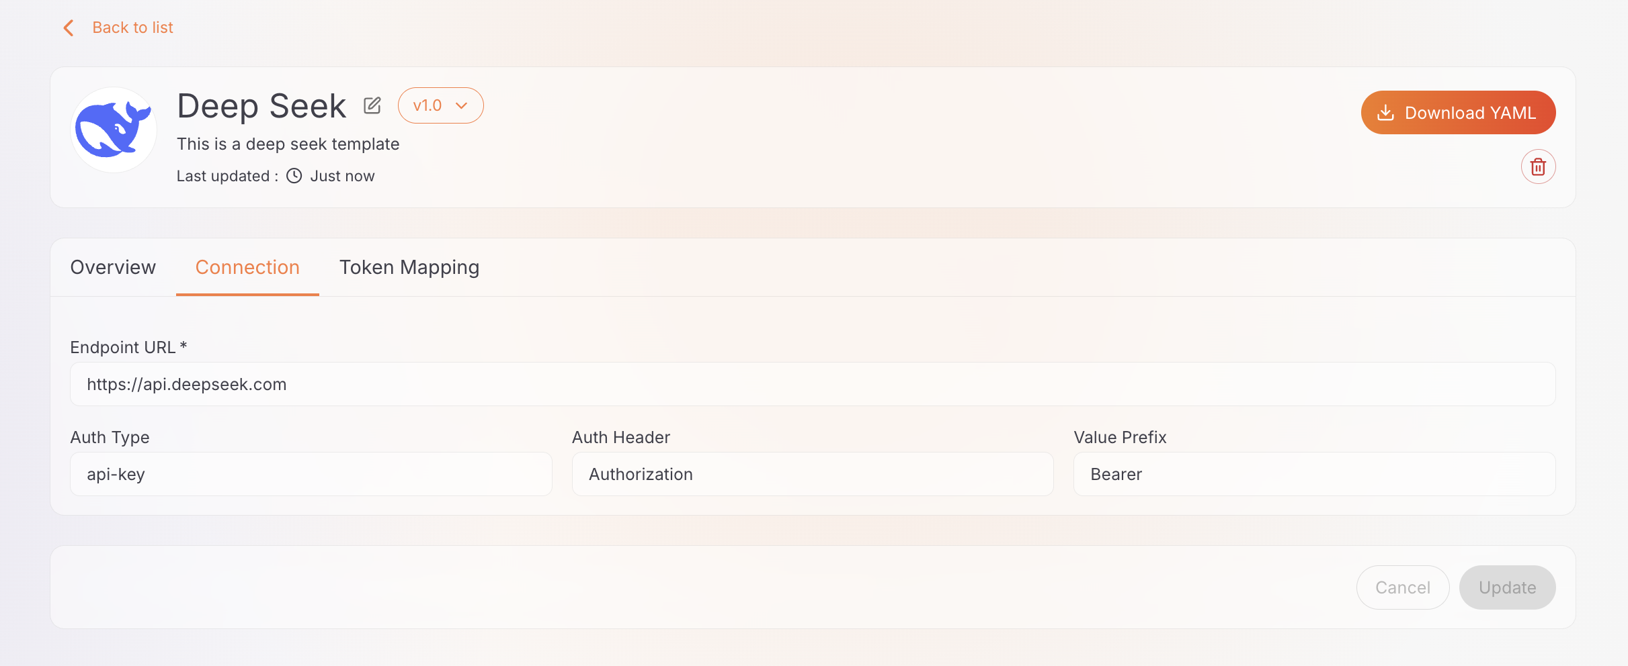Image resolution: width=1628 pixels, height=666 pixels.
Task: Delete template using the trash icon
Action: pos(1538,166)
